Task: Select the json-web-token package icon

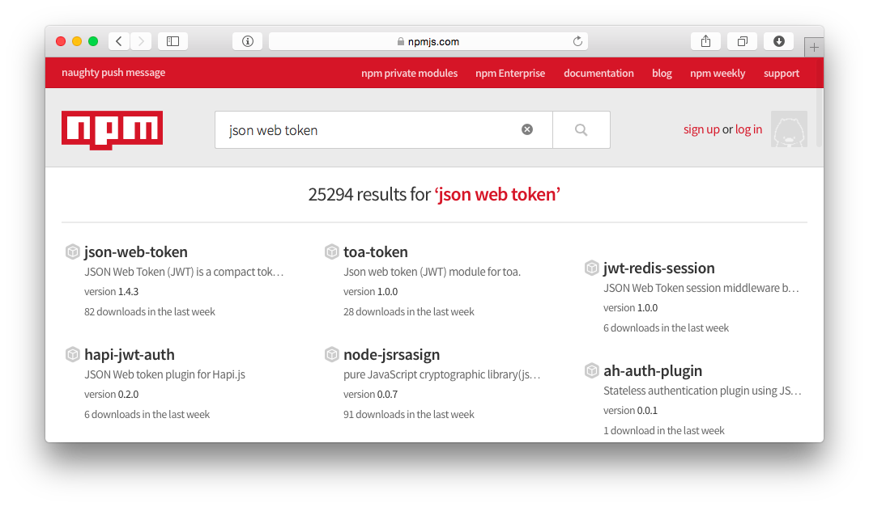Action: 73,251
